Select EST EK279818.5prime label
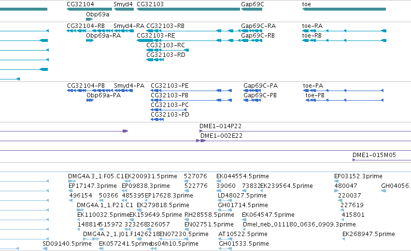 pyautogui.click(x=163, y=206)
